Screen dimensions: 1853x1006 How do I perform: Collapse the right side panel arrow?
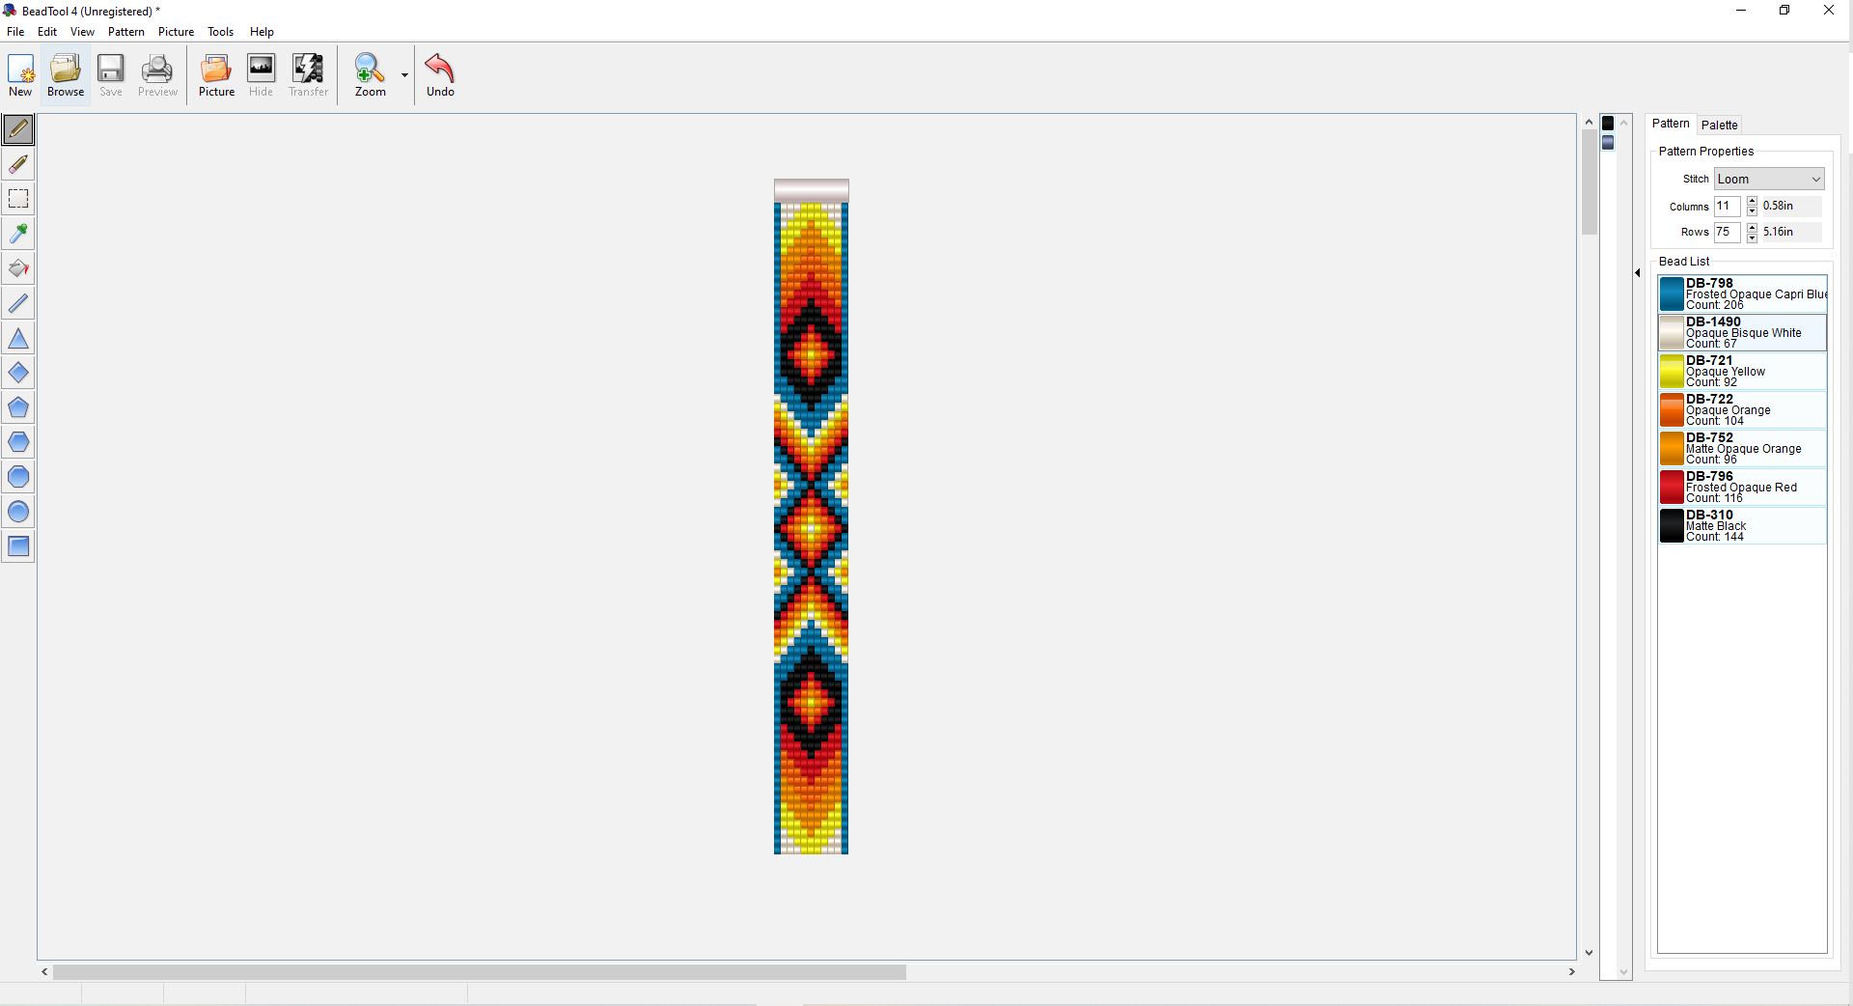[x=1638, y=273]
